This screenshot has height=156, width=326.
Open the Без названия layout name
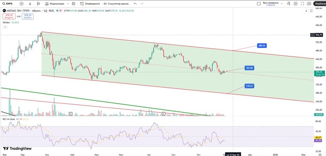pyautogui.click(x=271, y=3)
